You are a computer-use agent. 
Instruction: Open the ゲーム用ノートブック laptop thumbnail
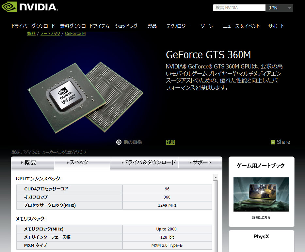(261, 194)
